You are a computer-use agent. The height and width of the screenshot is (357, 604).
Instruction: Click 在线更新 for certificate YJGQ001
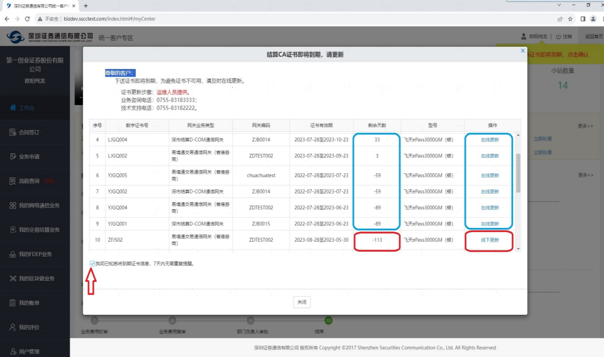(x=490, y=224)
